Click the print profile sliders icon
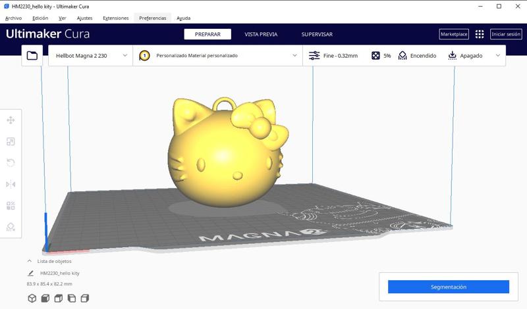Screen dimensions: 527x309 coord(314,56)
